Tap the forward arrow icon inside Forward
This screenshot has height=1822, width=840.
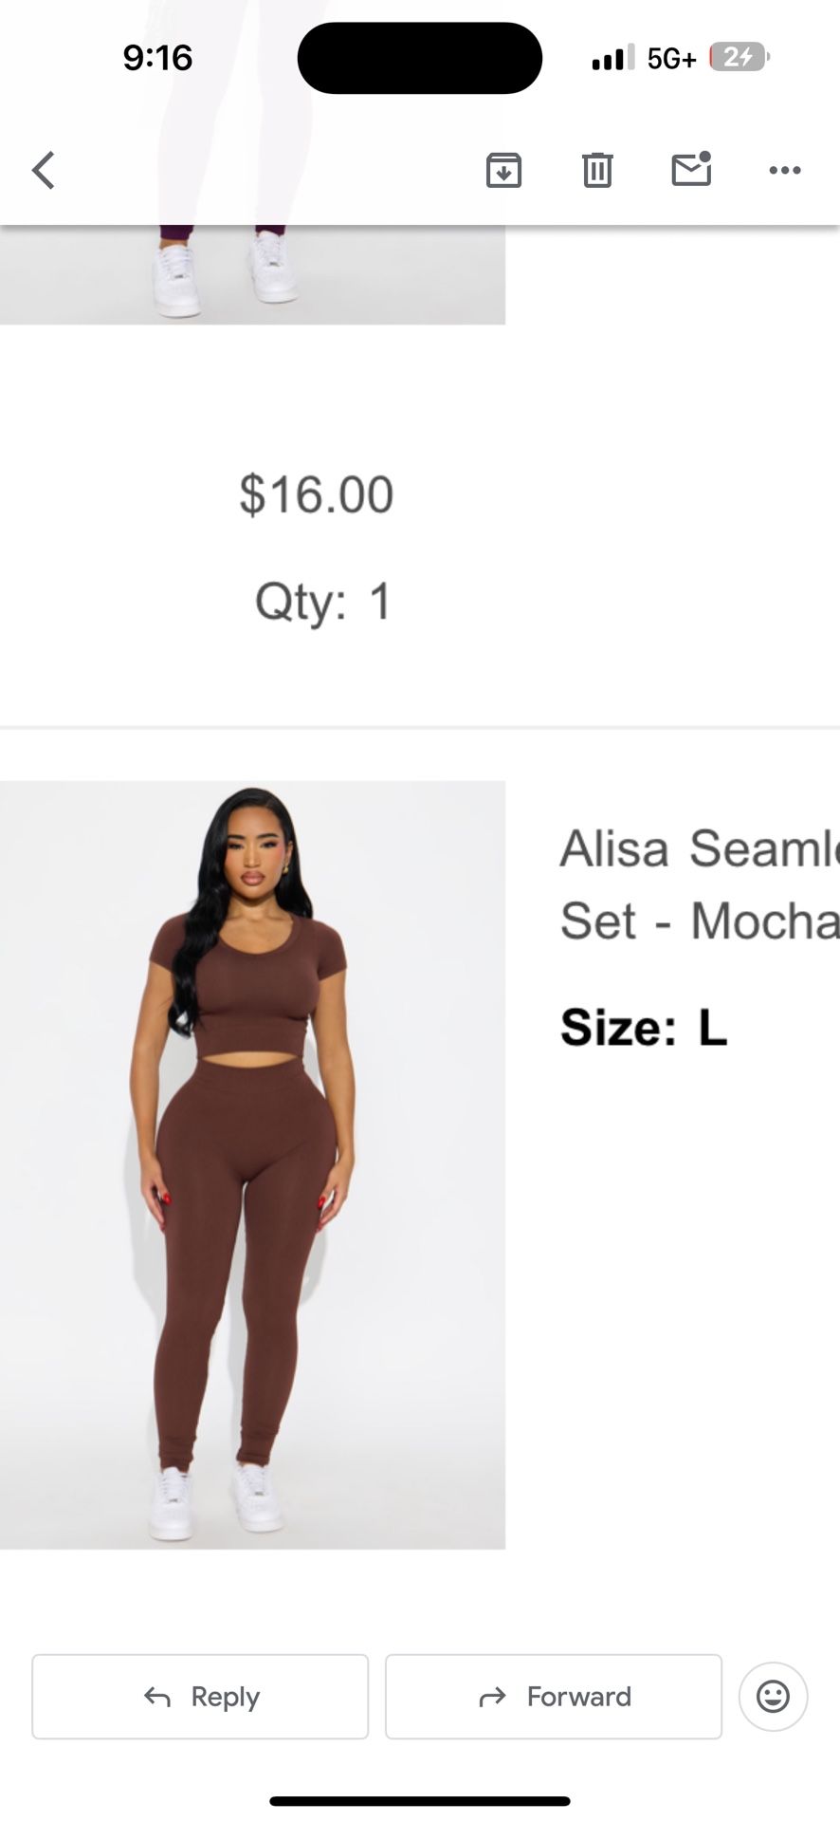coord(493,1697)
